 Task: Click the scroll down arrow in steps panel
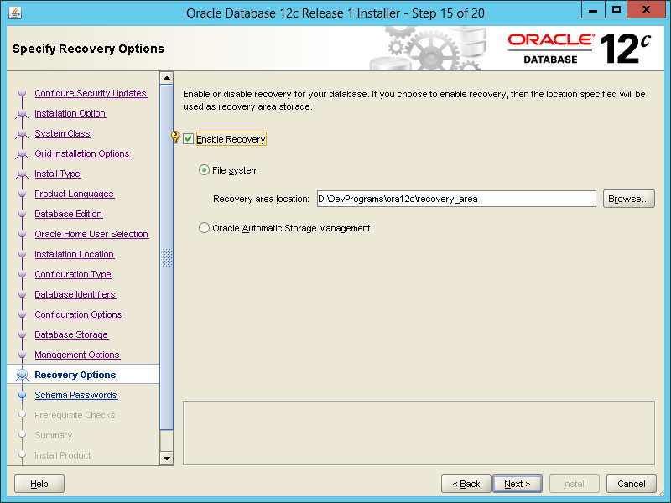click(166, 458)
